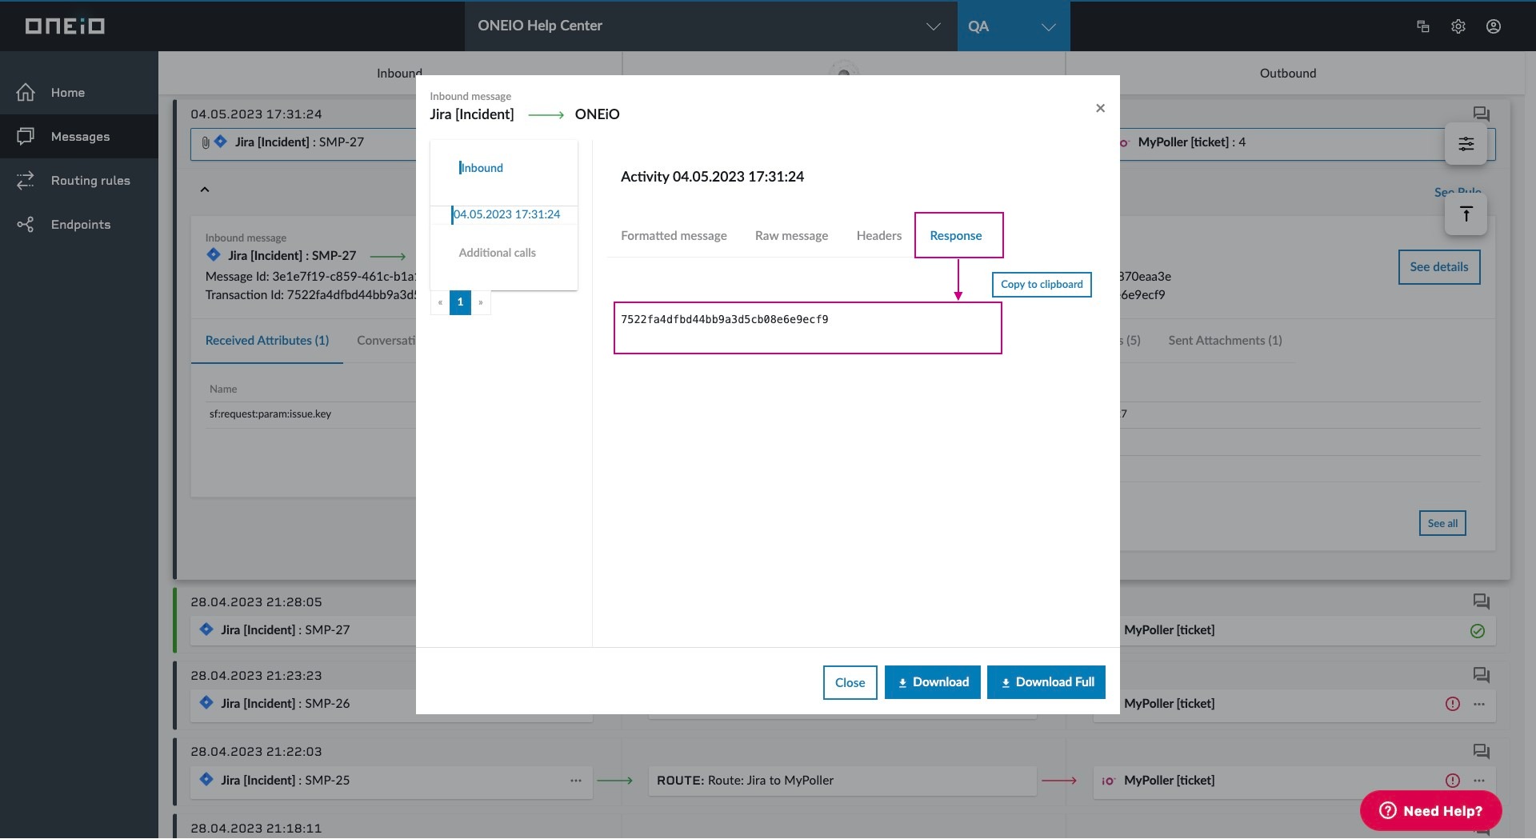The width and height of the screenshot is (1536, 839).
Task: Open the filter sliders icon button
Action: pos(1466,144)
